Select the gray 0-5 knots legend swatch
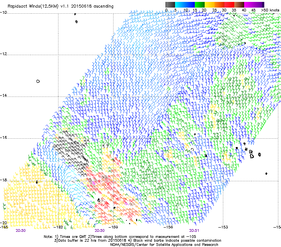Screen dimensions: 281x247 170,5
